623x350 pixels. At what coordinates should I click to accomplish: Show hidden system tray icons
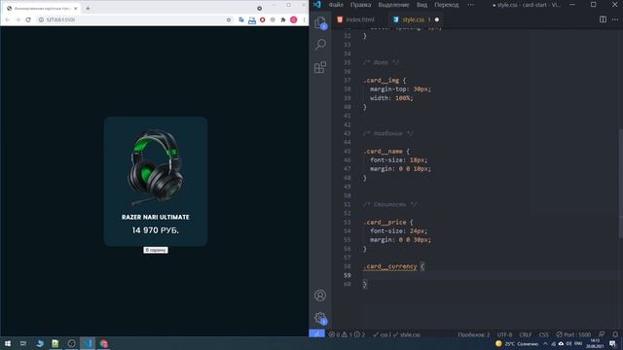545,343
